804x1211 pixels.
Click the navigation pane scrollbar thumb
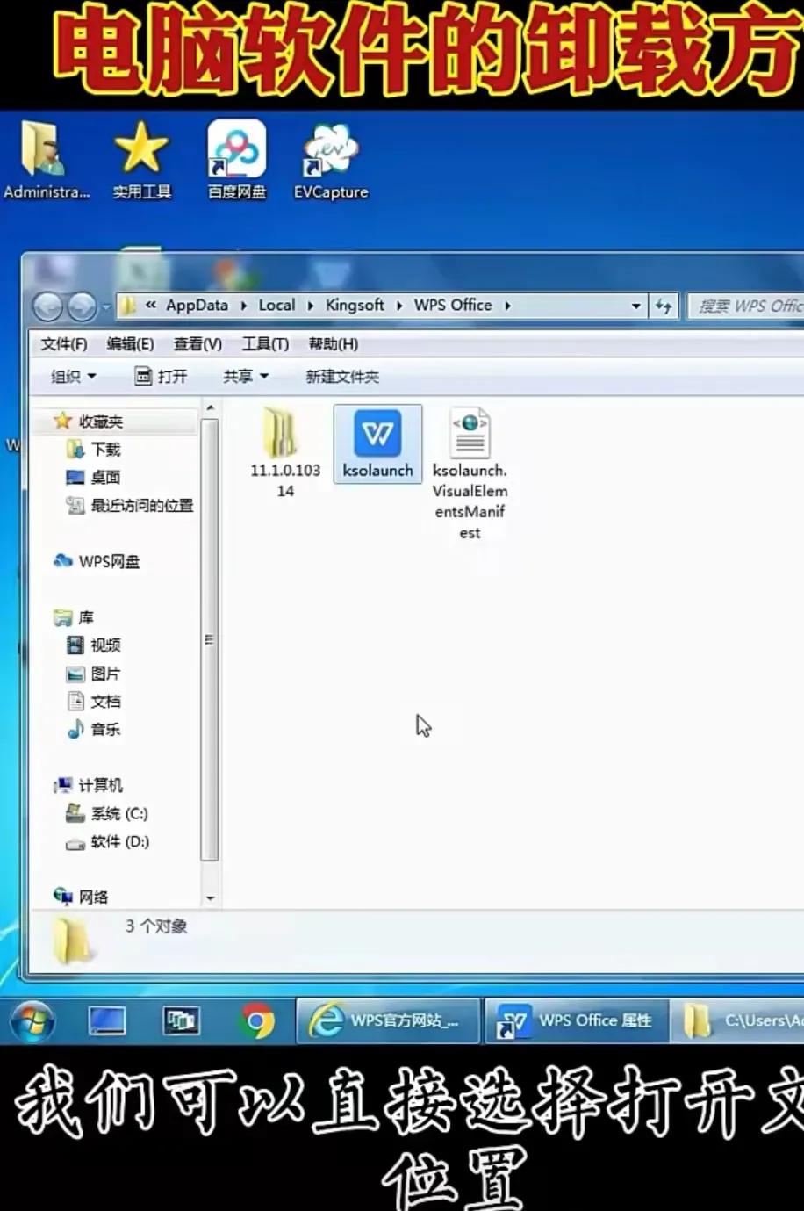tap(210, 639)
